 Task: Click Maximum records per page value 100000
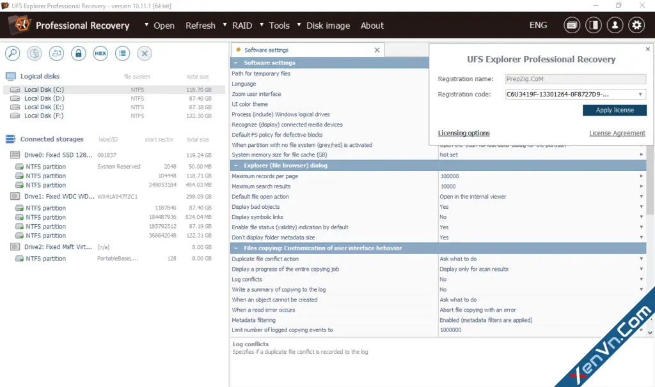(x=450, y=176)
